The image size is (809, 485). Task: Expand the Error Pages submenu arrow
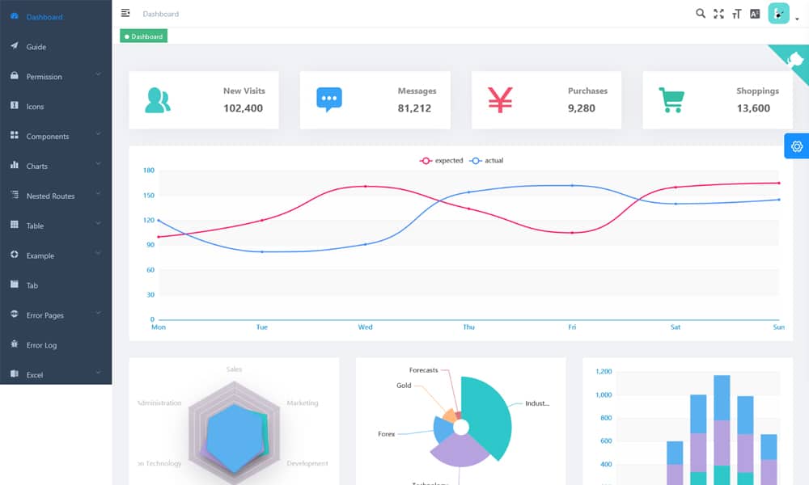(98, 313)
